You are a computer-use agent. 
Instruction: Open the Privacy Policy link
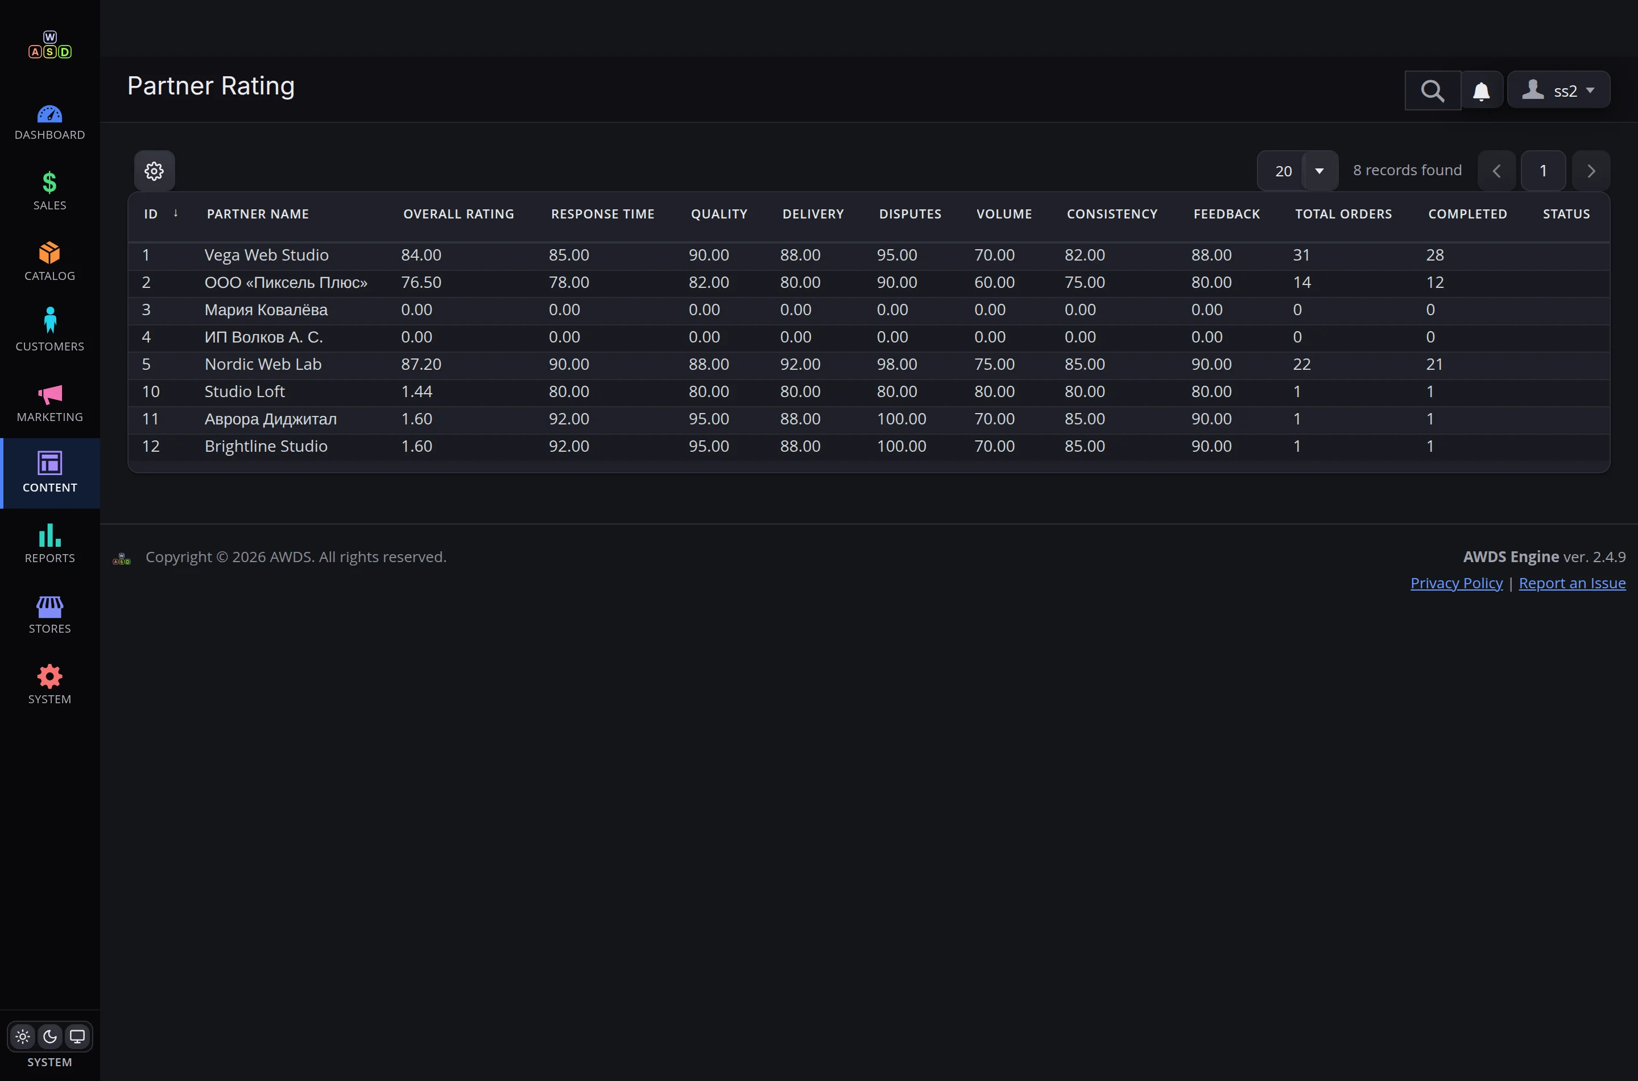1456,583
